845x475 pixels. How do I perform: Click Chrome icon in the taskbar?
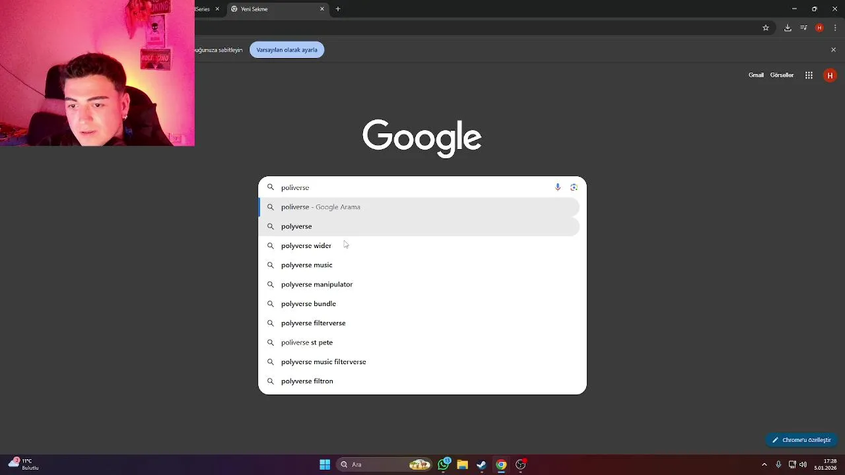(x=501, y=464)
